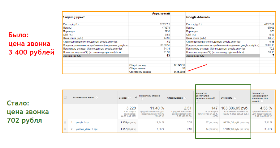Select google / cpc goal completions 57
This screenshot has width=280, height=148.
click(207, 123)
